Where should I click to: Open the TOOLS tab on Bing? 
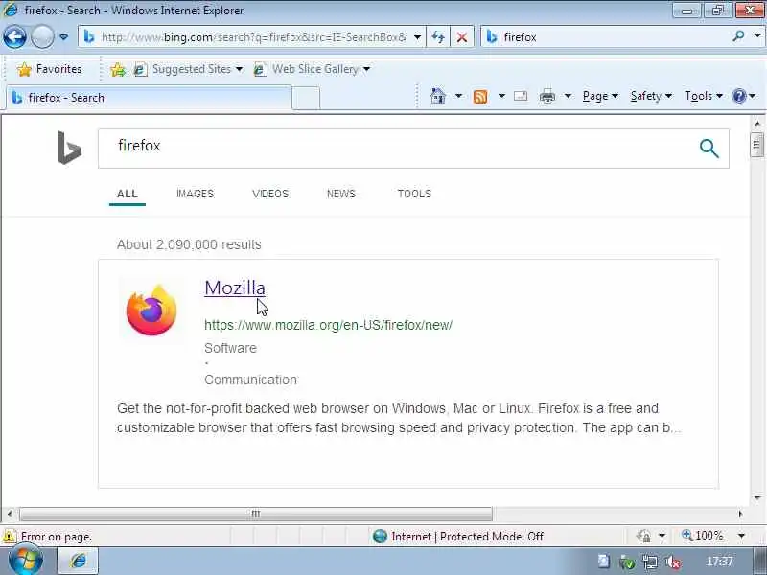[414, 194]
